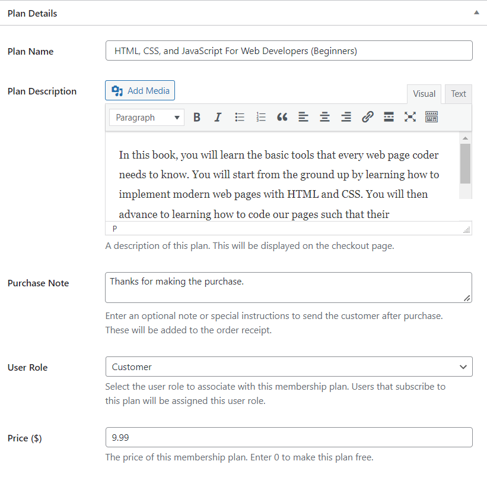Click the User Role label
This screenshot has height=480, width=487.
tap(28, 367)
